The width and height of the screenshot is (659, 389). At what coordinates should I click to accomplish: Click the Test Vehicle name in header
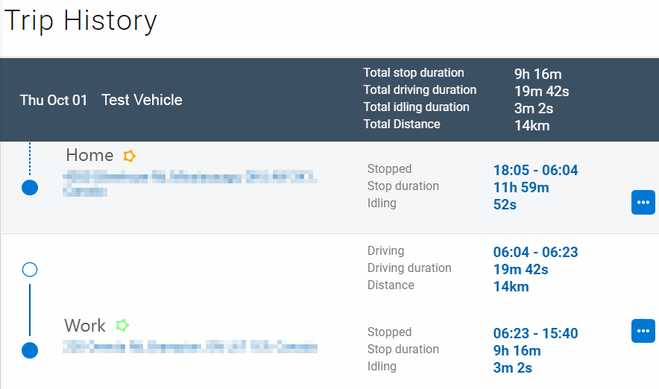[x=142, y=100]
